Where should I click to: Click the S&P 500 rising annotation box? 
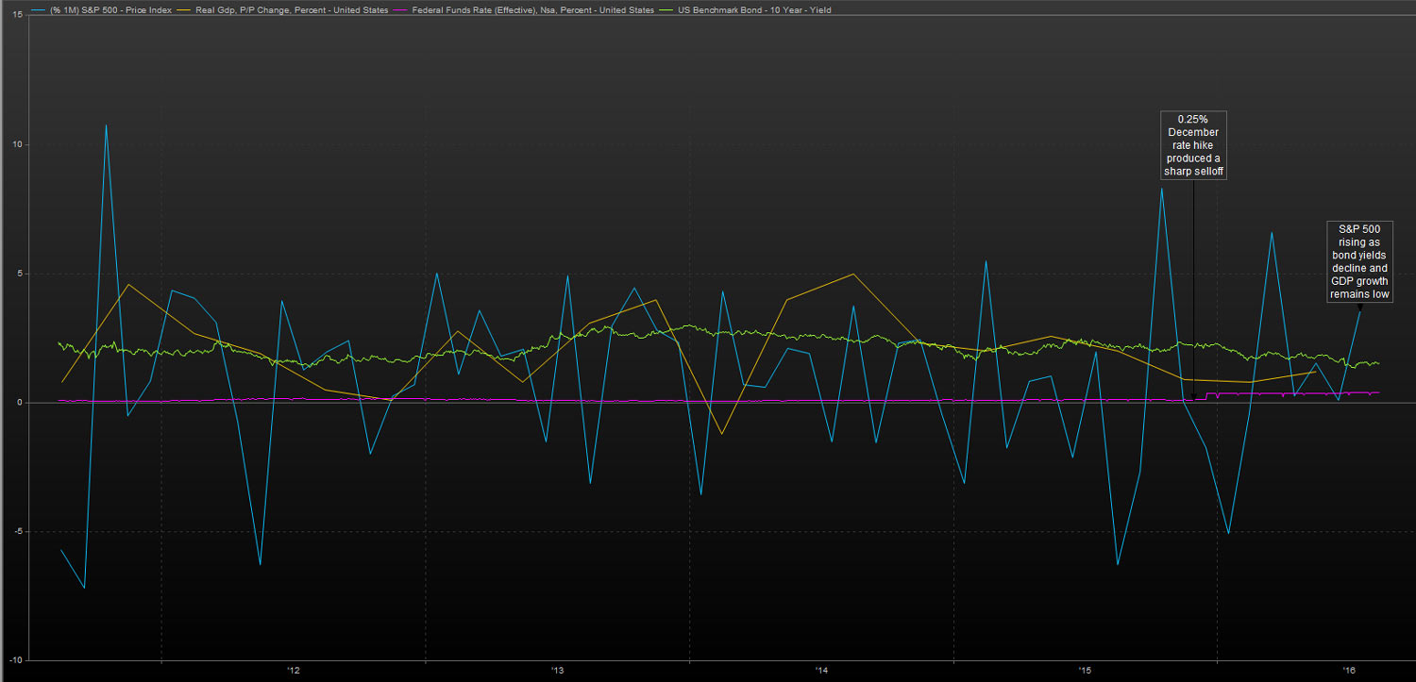pyautogui.click(x=1358, y=262)
